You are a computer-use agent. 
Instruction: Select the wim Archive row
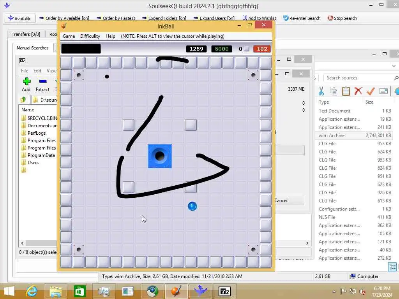355,135
